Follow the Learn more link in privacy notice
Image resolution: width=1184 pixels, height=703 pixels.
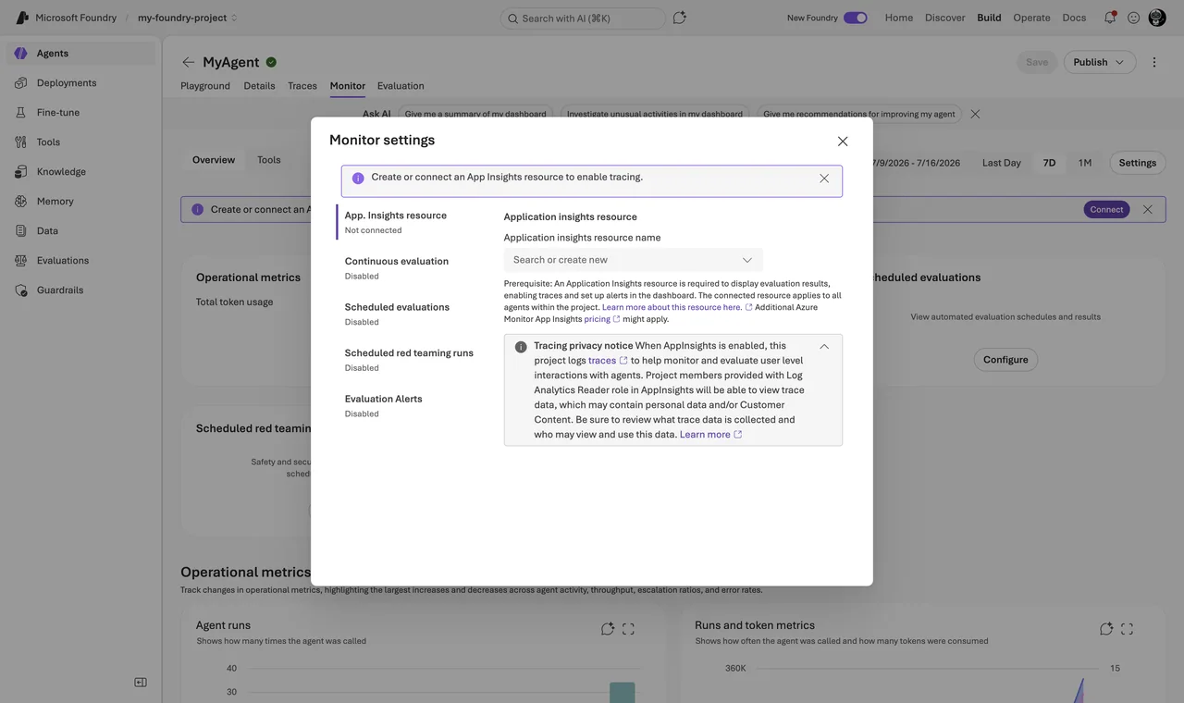click(x=710, y=435)
